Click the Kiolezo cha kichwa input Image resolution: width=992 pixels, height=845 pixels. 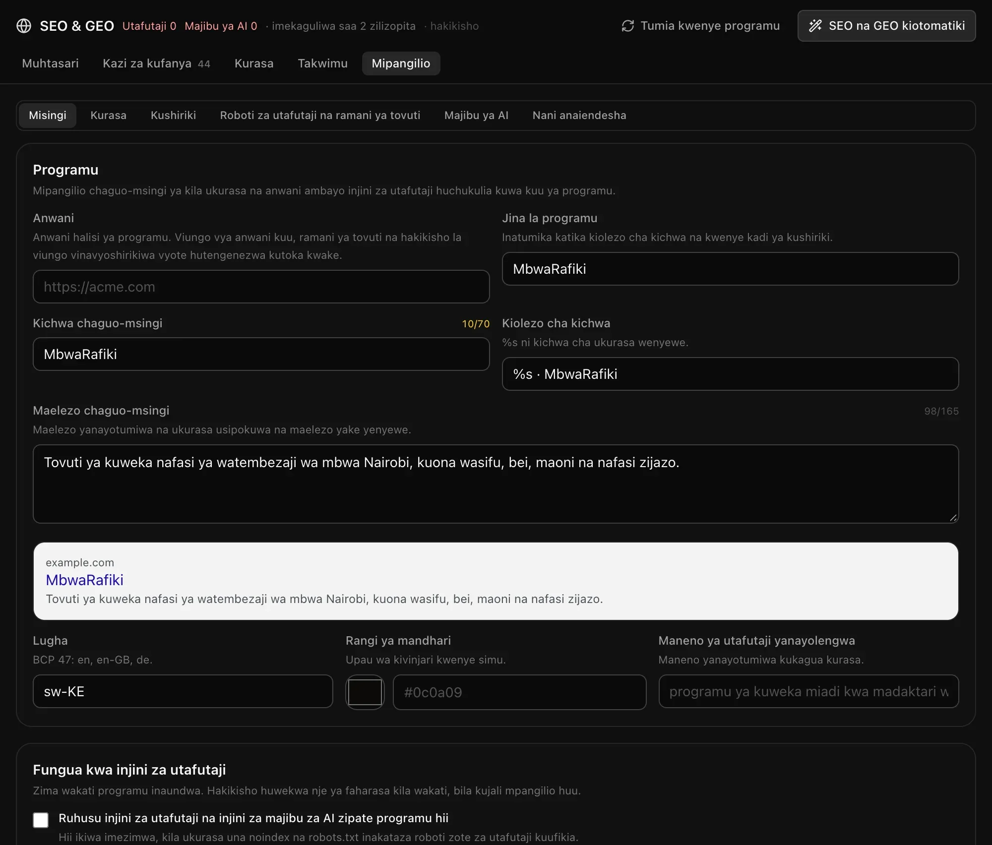point(730,374)
